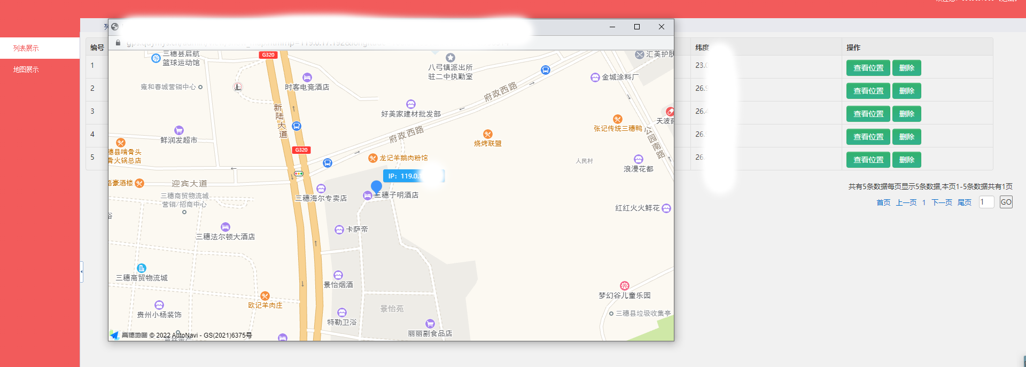The width and height of the screenshot is (1026, 367).
Task: Click the 景怡苑 label on map
Action: (x=392, y=309)
